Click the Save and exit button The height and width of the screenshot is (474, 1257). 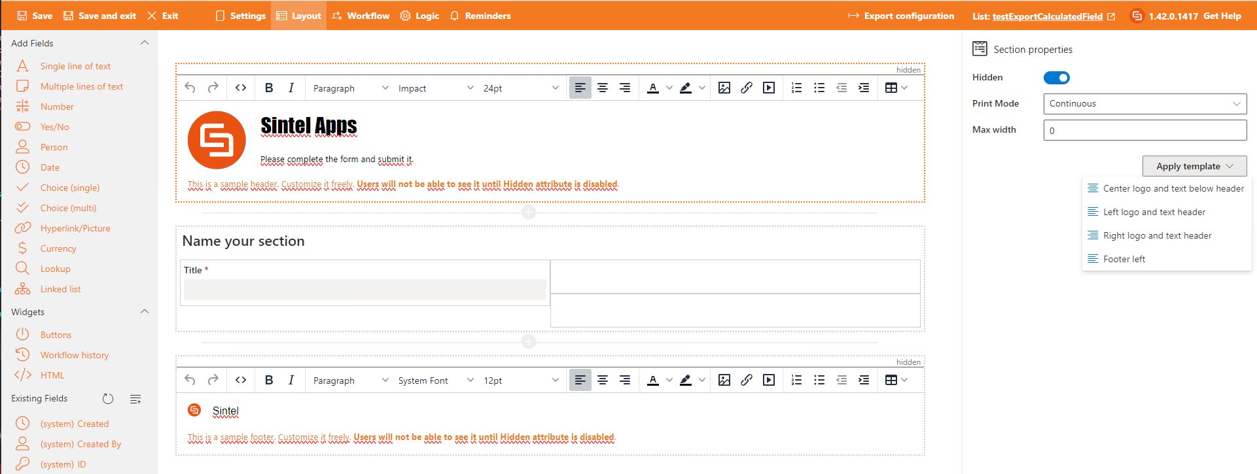[x=99, y=16]
